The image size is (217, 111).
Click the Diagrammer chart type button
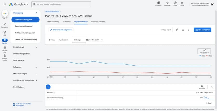click(204, 51)
